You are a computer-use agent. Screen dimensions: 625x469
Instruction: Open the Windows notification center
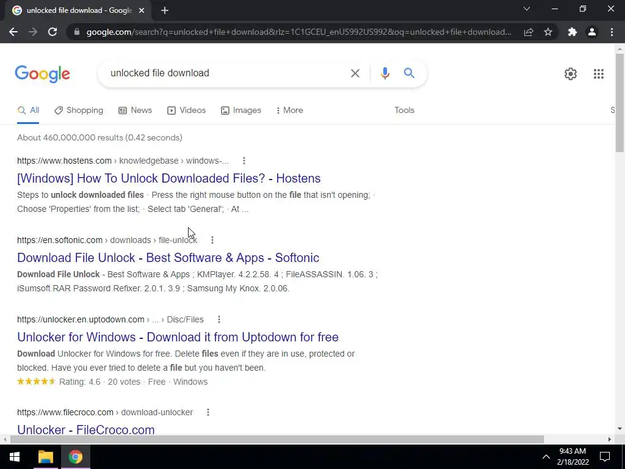pyautogui.click(x=605, y=457)
